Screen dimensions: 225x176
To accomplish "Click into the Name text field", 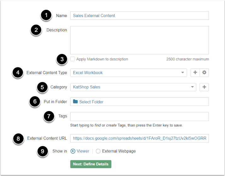I will [139, 15].
